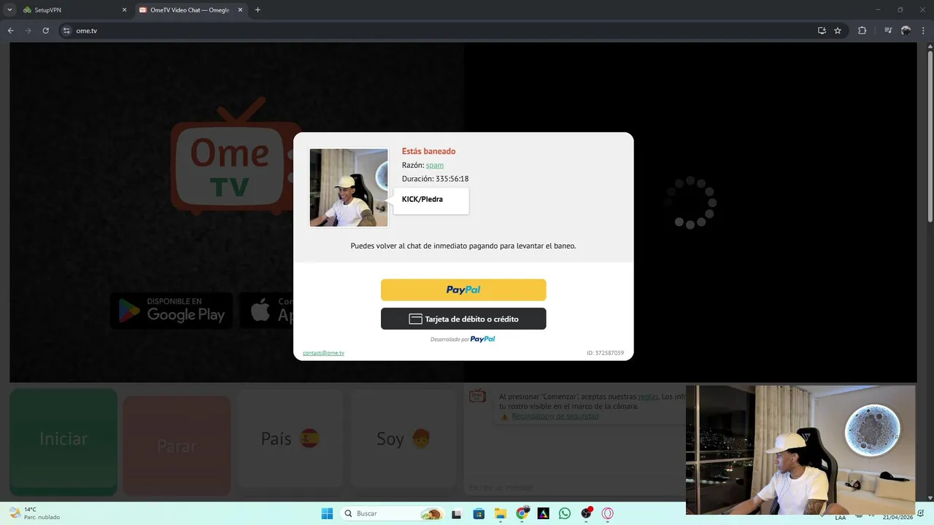Open File Explorer from the taskbar
Viewport: 934px width, 525px height.
(501, 513)
